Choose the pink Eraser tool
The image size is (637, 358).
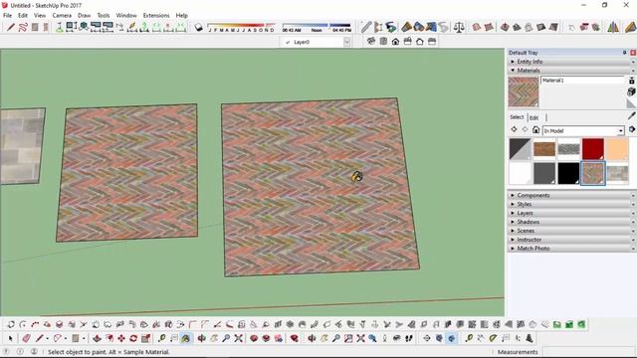pos(27,338)
